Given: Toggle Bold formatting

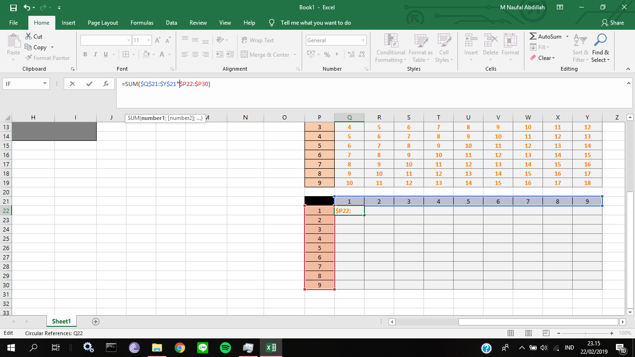Looking at the screenshot, I should (85, 54).
